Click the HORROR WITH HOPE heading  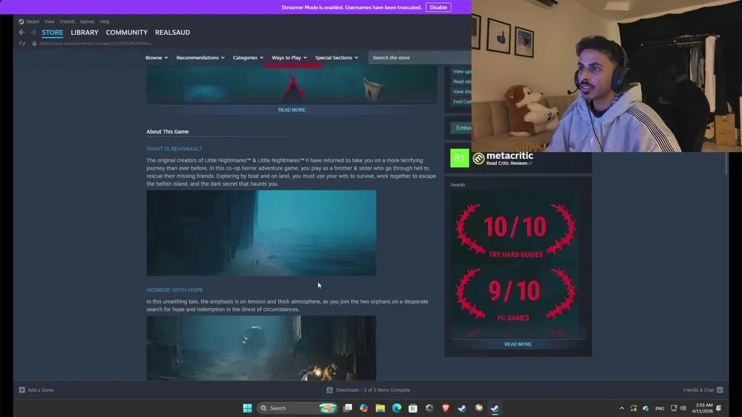coord(174,290)
